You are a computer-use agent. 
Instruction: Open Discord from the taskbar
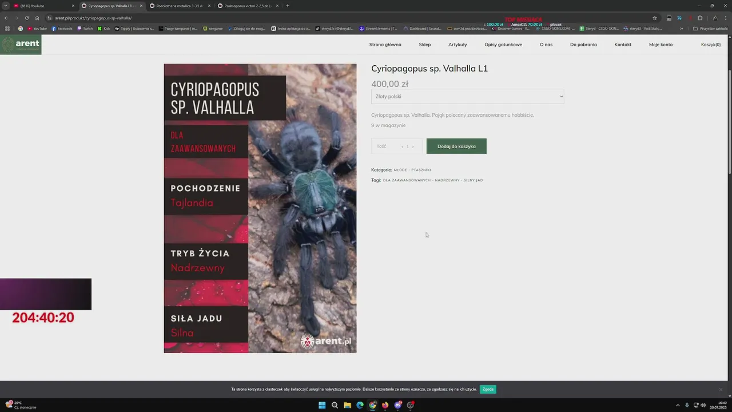point(397,405)
